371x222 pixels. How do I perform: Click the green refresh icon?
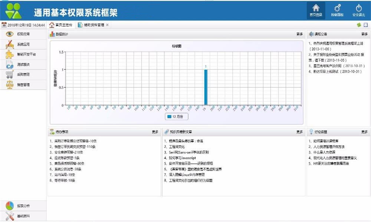[359, 25]
